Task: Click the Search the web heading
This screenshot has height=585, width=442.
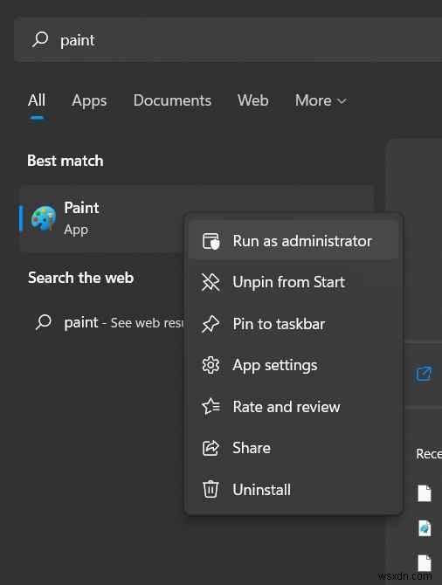Action: pos(80,278)
